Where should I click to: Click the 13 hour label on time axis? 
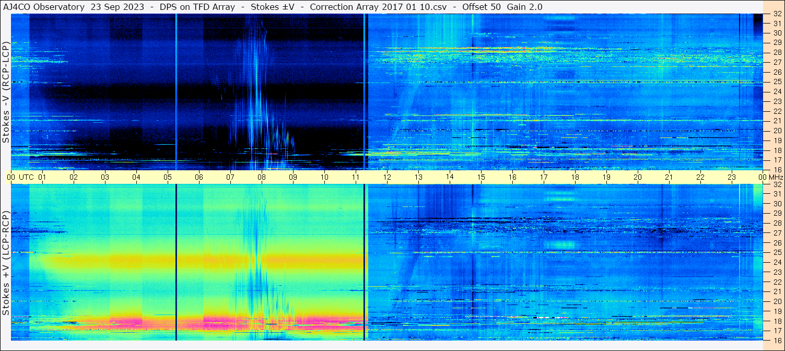coord(418,177)
